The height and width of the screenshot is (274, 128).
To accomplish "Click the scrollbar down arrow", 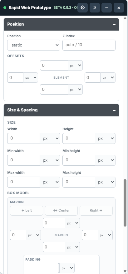I will pyautogui.click(x=125, y=271).
